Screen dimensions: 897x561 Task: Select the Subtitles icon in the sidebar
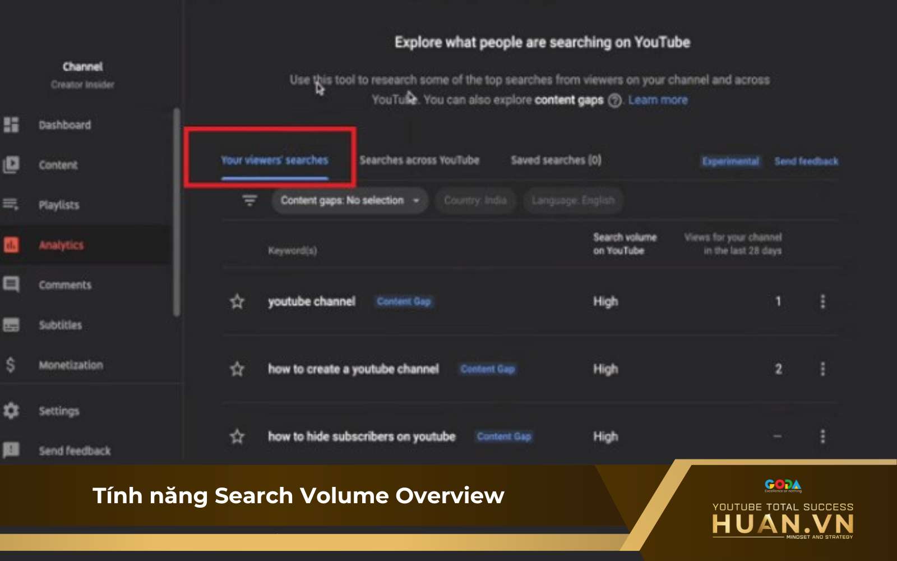pos(12,325)
